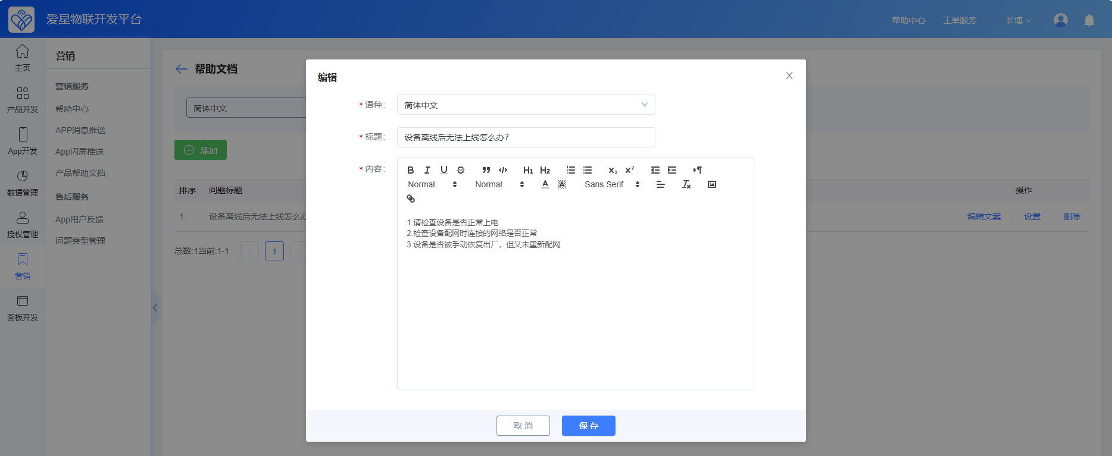Collapse the sidebar with the handle arrow

tap(155, 307)
